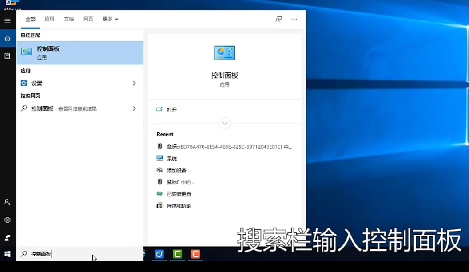Open 已安装更新 from Recent results
This screenshot has height=272, width=469.
coord(179,194)
